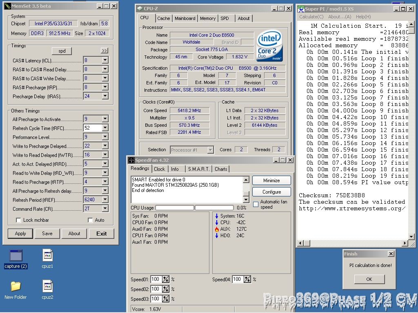Open the Write to Read Delayed (tWTR) dropdown
This screenshot has height=313, width=418.
(x=105, y=154)
